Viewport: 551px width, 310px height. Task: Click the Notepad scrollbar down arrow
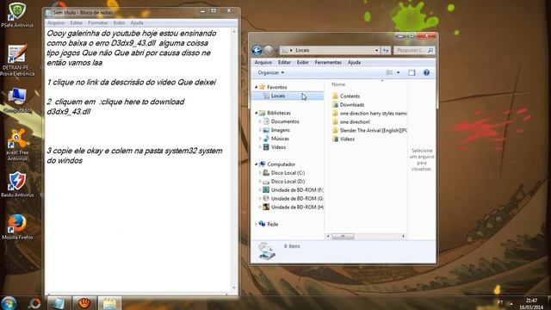[233, 288]
